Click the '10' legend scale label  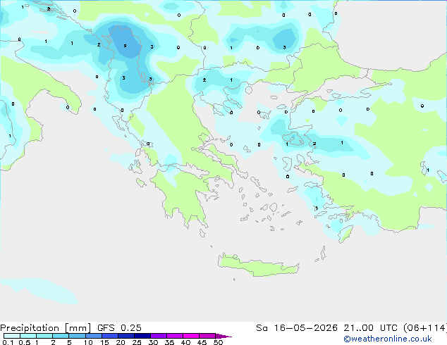[88, 342]
